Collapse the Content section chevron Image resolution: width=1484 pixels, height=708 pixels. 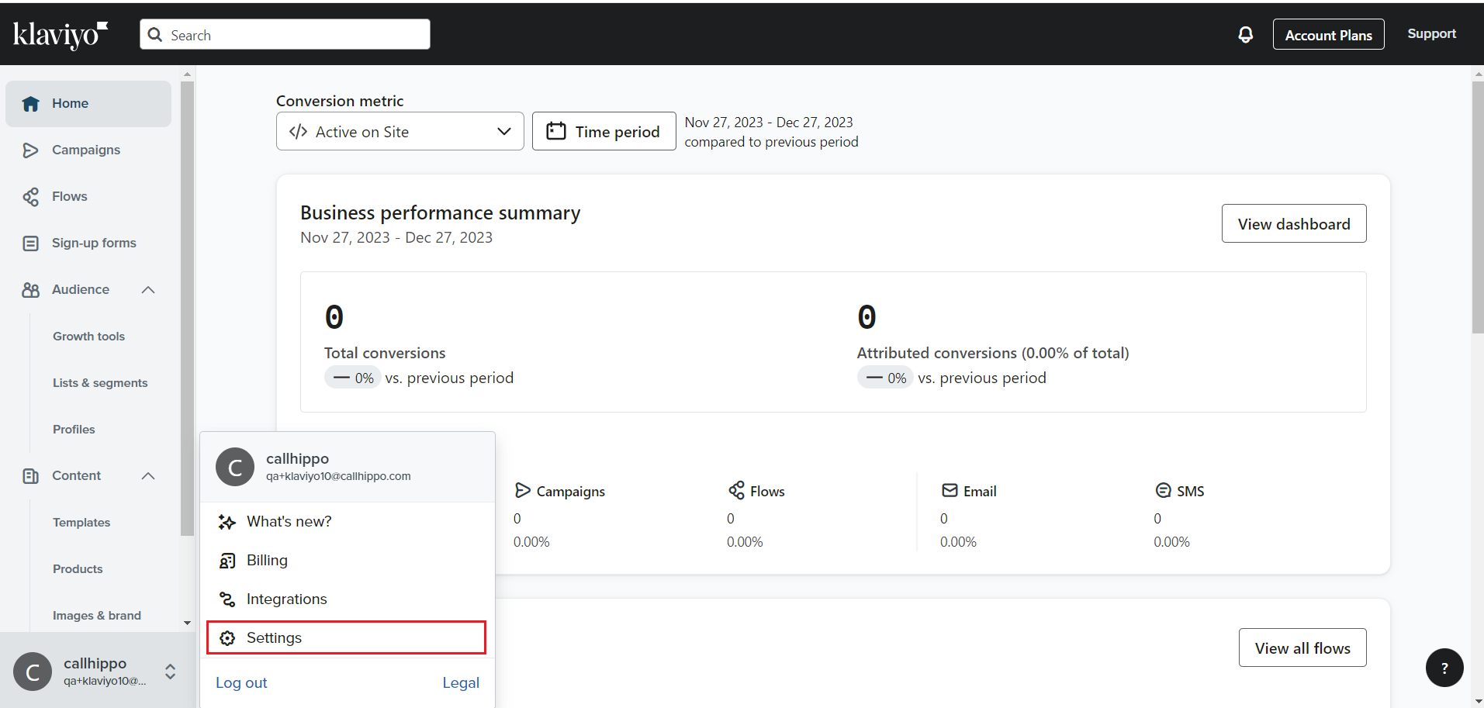[149, 476]
